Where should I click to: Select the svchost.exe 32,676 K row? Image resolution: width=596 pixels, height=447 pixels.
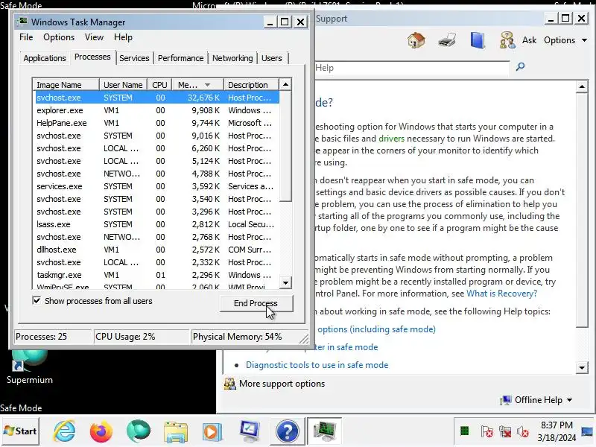pos(157,98)
